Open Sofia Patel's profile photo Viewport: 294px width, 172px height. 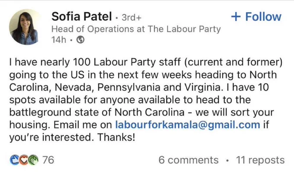(x=25, y=27)
